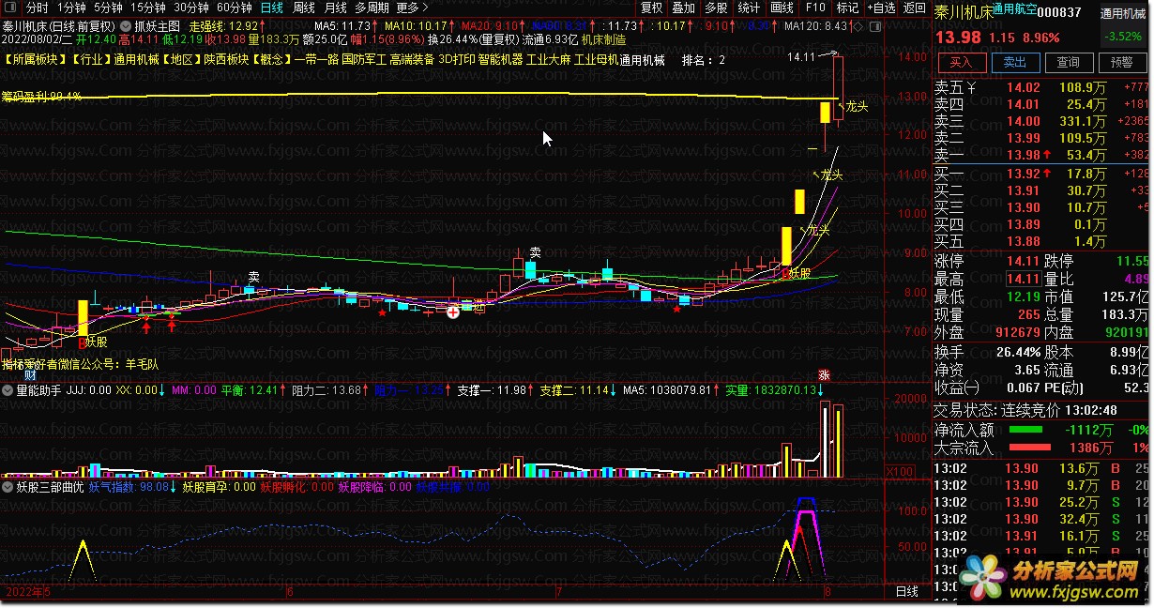
Task: Open the 高端装备 concept link
Action: click(x=411, y=60)
